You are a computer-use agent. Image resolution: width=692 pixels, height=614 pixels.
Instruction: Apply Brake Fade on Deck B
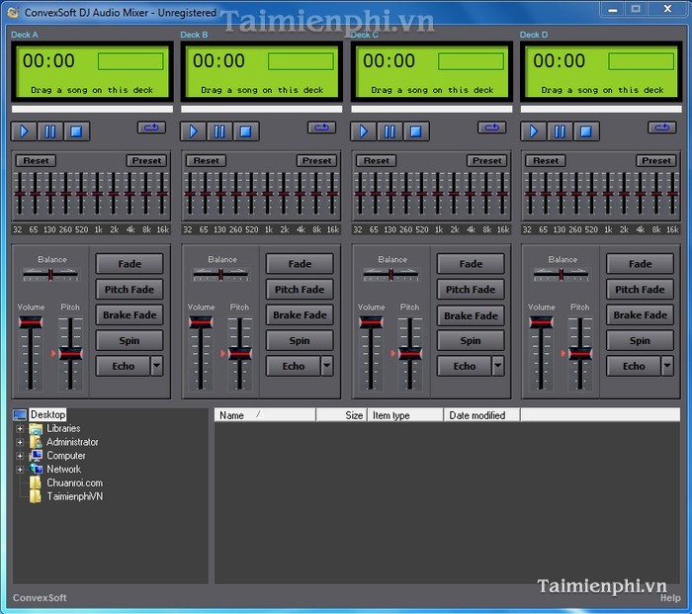300,315
